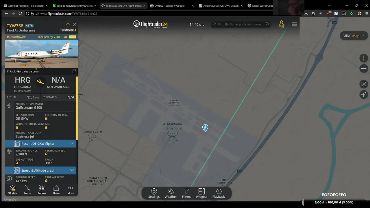Open the cookie extension icon in browser toolbar

pos(359,14)
